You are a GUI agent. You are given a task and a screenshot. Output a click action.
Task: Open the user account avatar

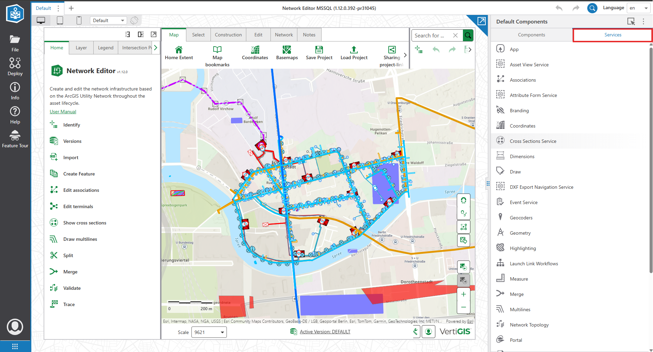coord(15,327)
